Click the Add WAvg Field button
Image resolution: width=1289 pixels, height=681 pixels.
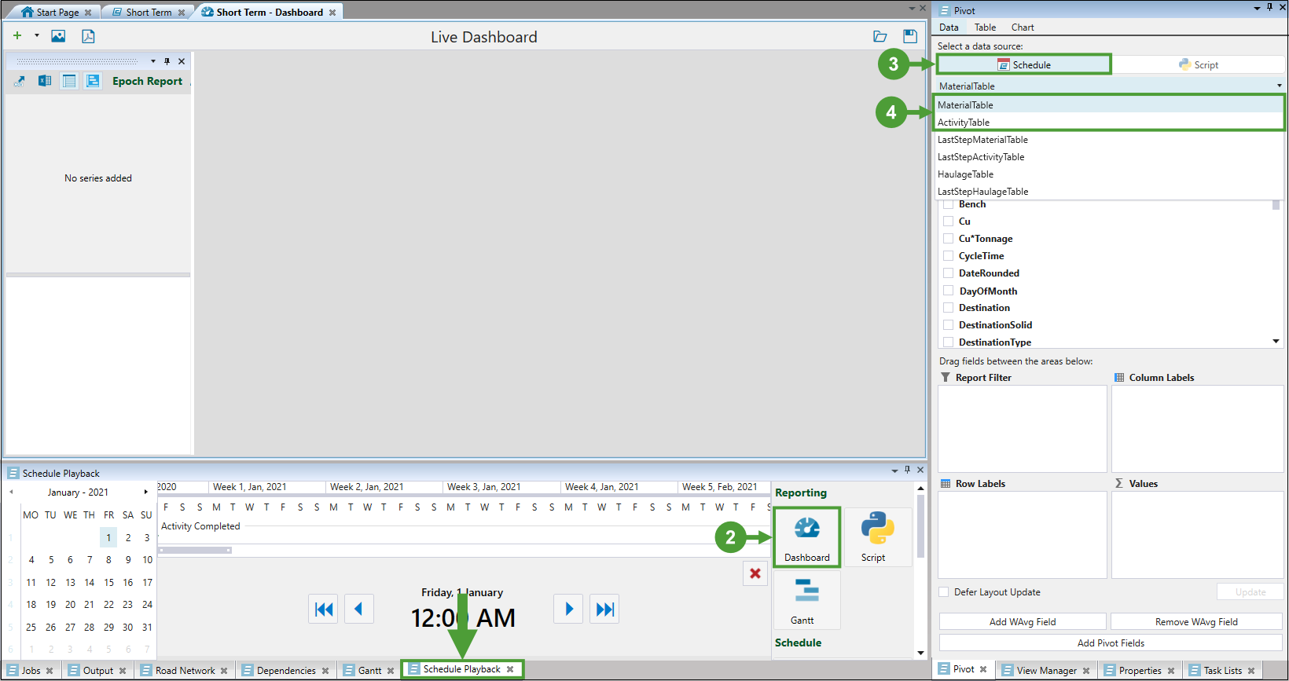click(x=1022, y=622)
